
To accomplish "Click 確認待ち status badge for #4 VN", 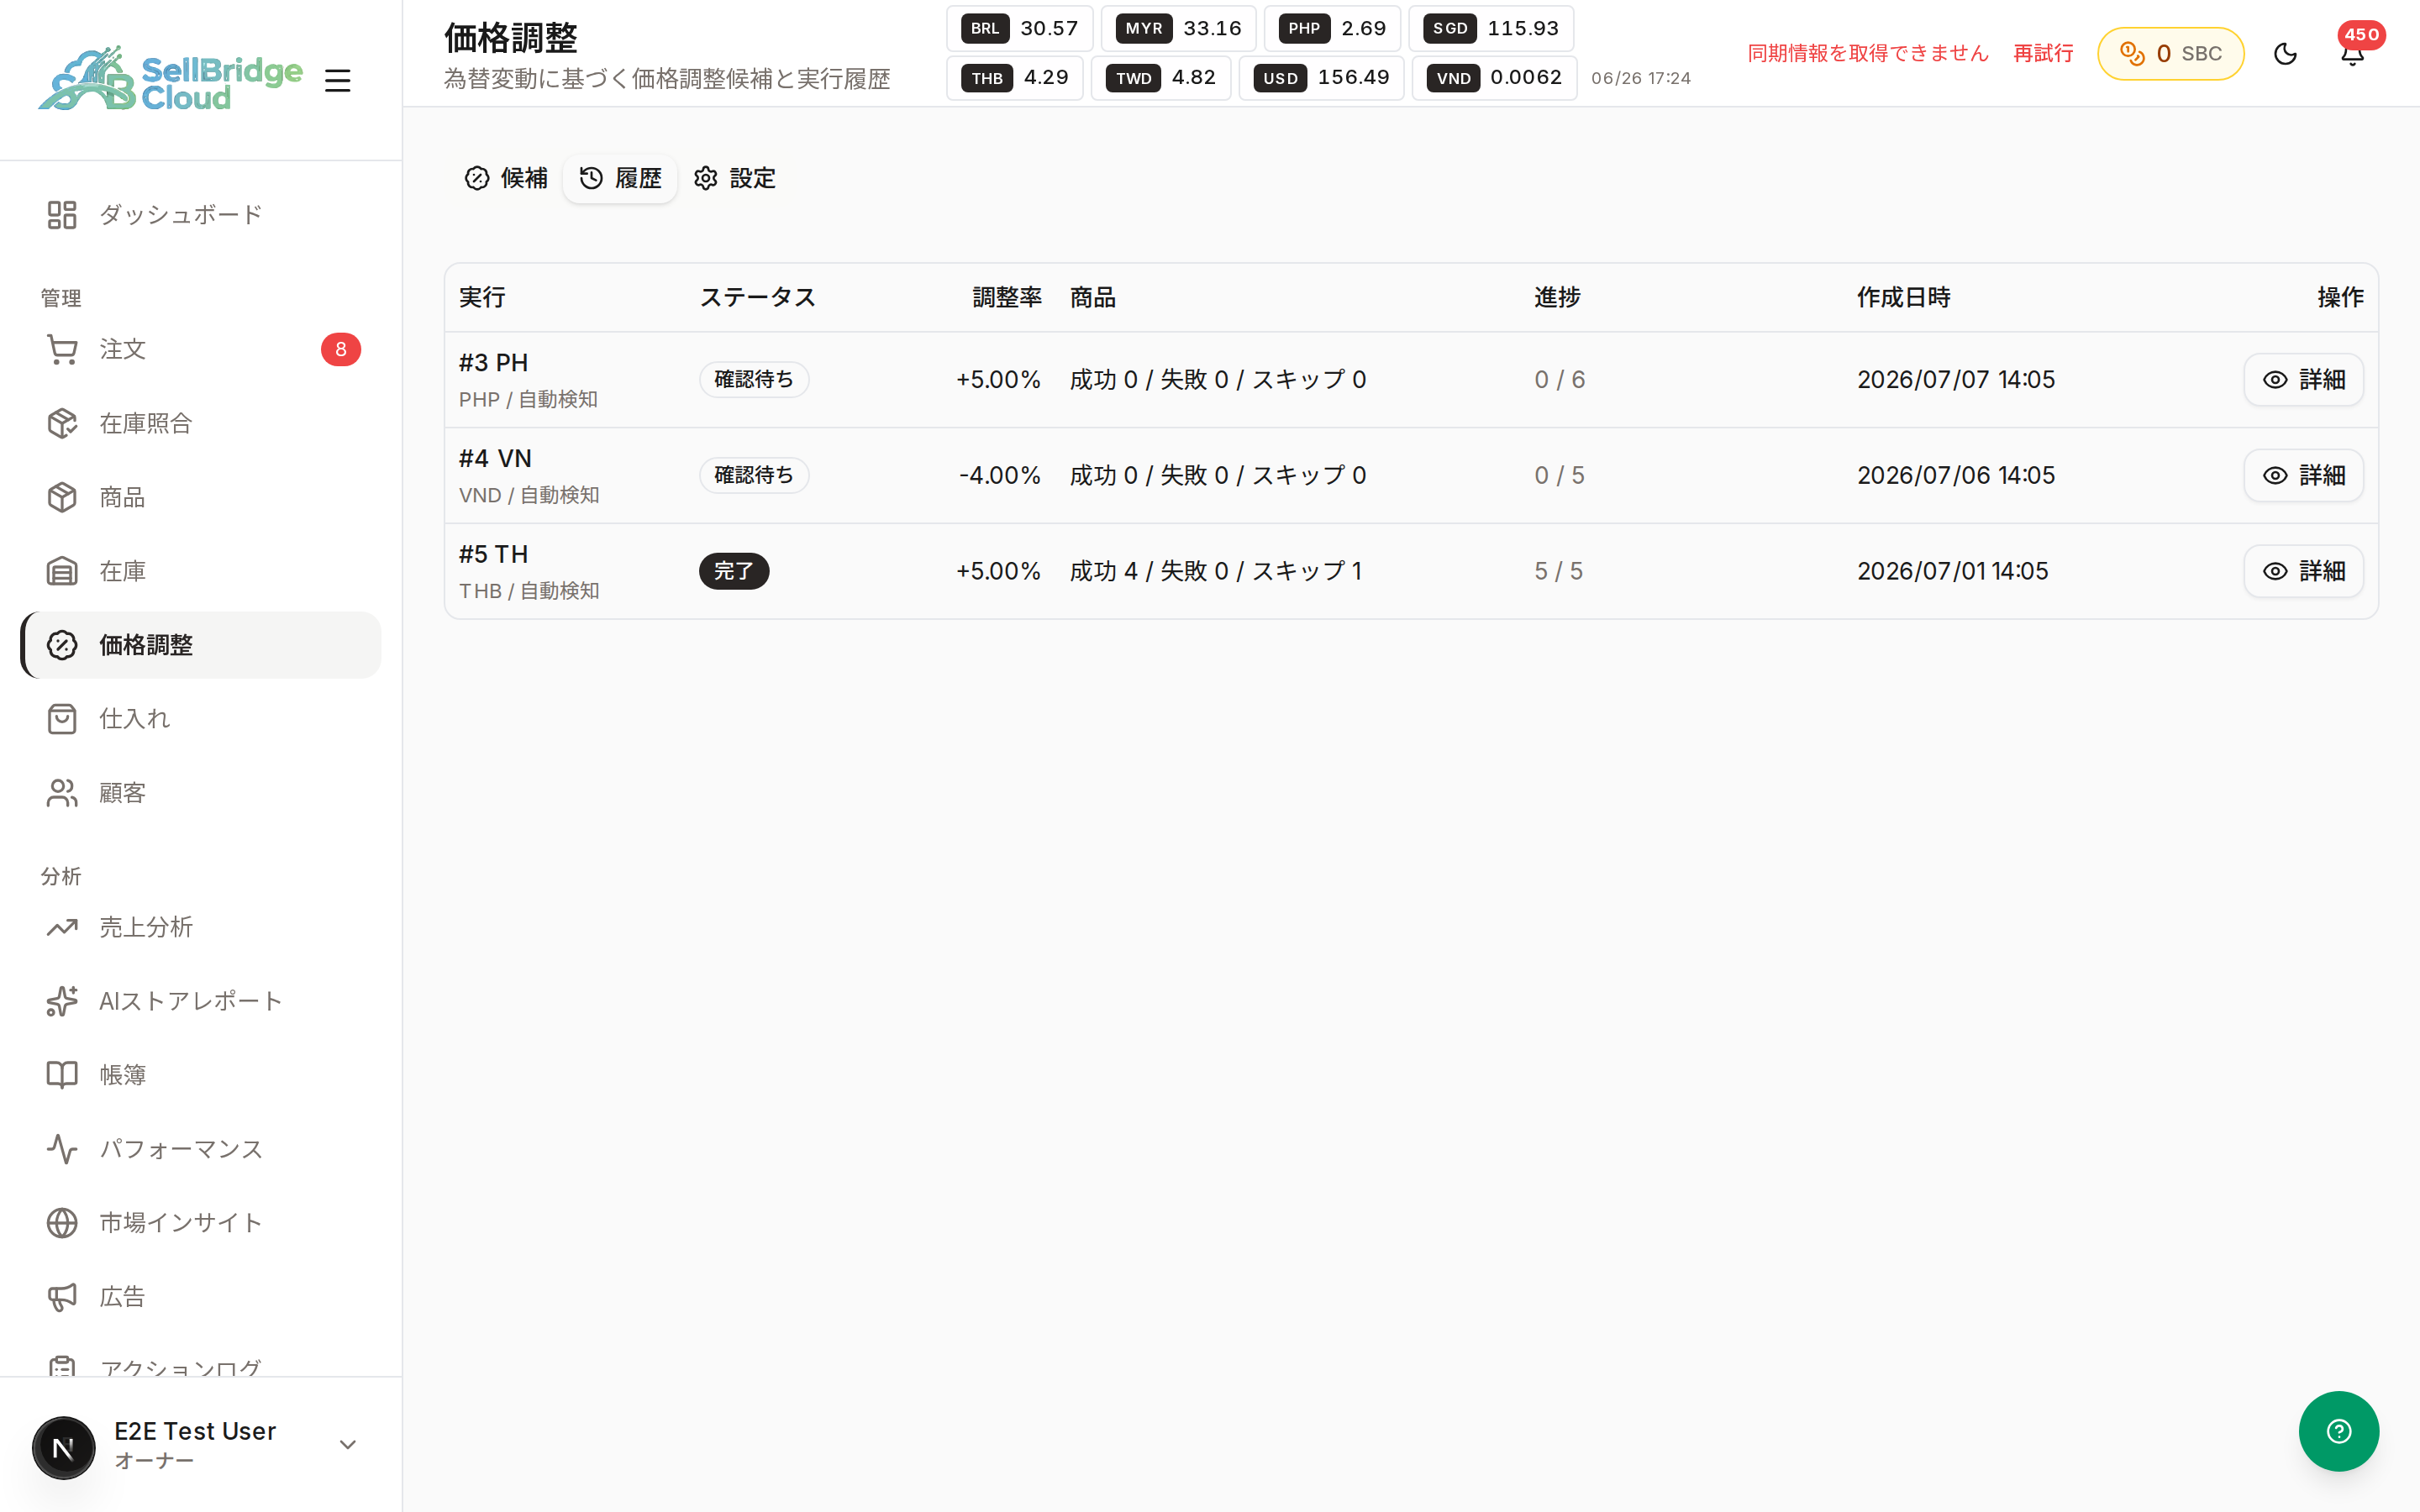I will 754,475.
